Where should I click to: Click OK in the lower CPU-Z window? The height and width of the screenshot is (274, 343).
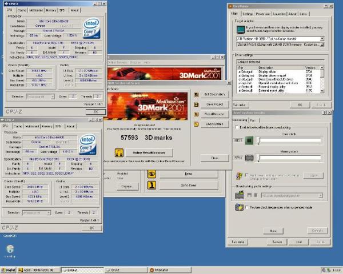[x=92, y=228]
